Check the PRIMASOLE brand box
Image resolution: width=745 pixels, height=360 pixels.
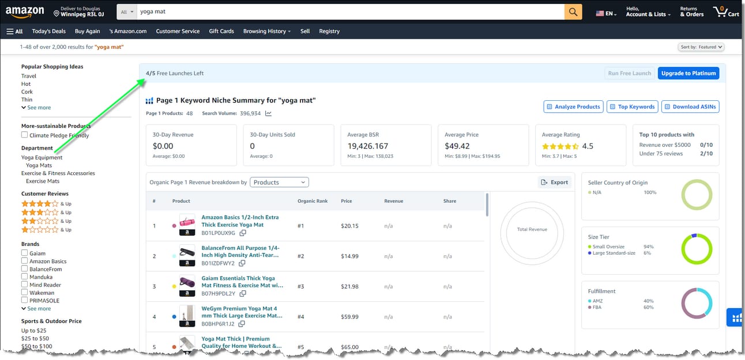tap(24, 300)
